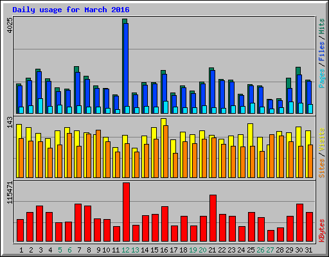Select the cyan pages bar for day 16
329x257 pixels.
tap(166, 107)
